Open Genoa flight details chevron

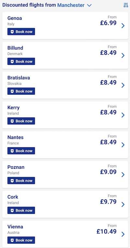(x=123, y=26)
